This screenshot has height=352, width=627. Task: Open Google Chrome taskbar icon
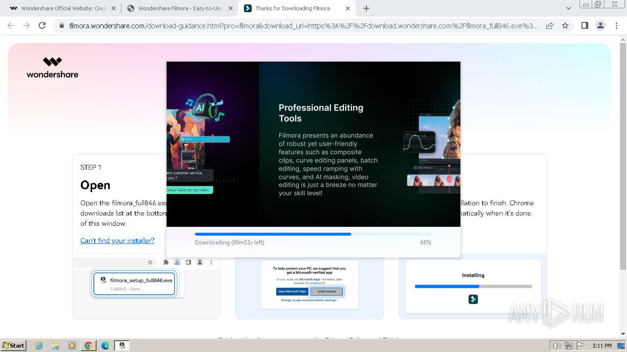89,346
